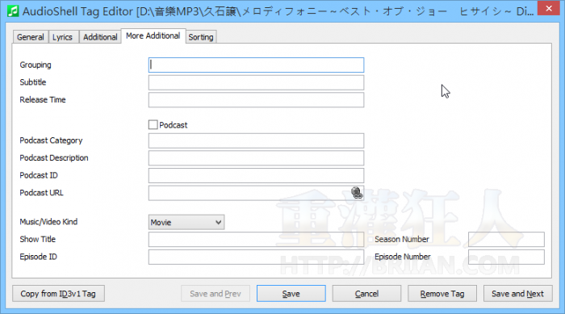Expand the Music/Video Kind dropdown

point(186,222)
